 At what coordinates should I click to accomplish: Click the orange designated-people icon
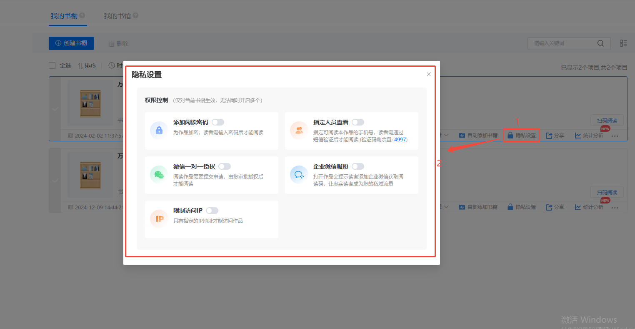299,131
